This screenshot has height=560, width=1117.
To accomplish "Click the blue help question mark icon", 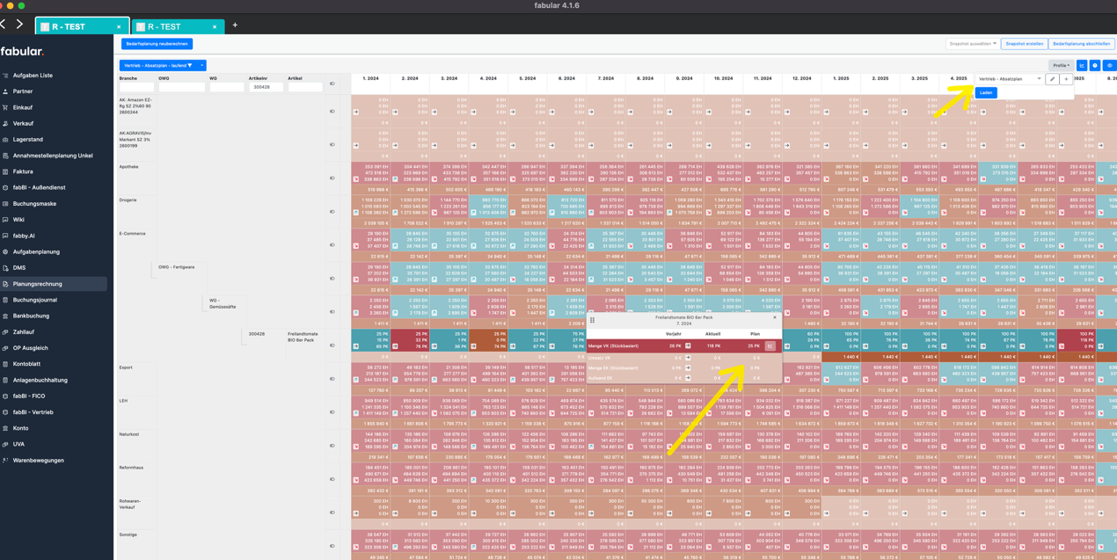I will (1095, 65).
